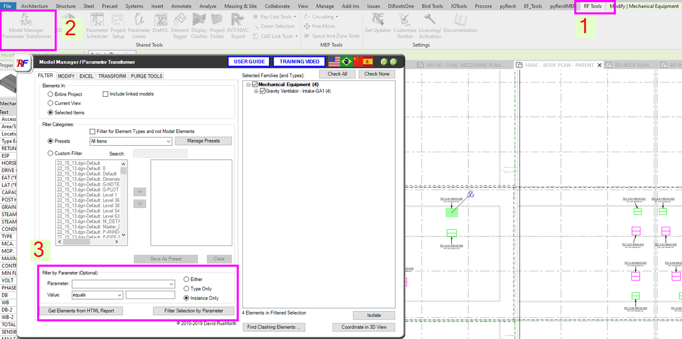Switch language with the Spain flag
Viewport: 682px width, 339px height.
pos(368,62)
